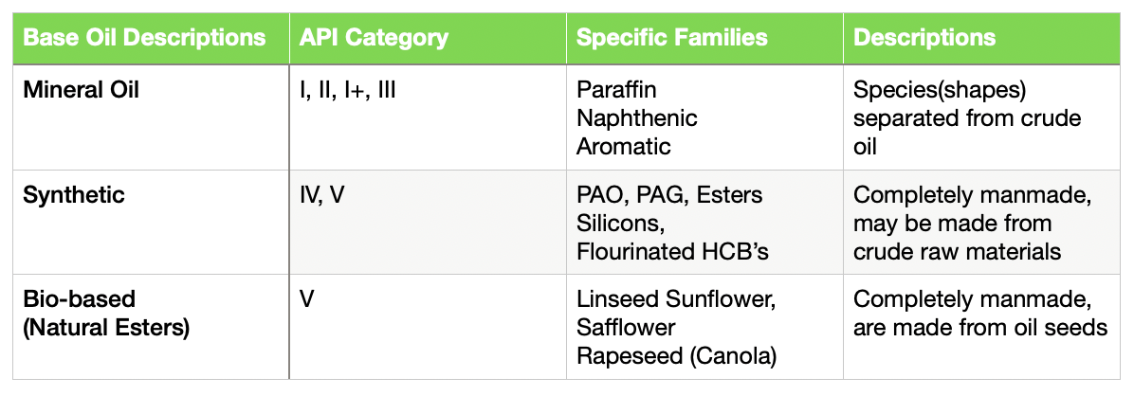Select the "Descriptions" header cell
Screen dimensions: 1134x396
(924, 39)
